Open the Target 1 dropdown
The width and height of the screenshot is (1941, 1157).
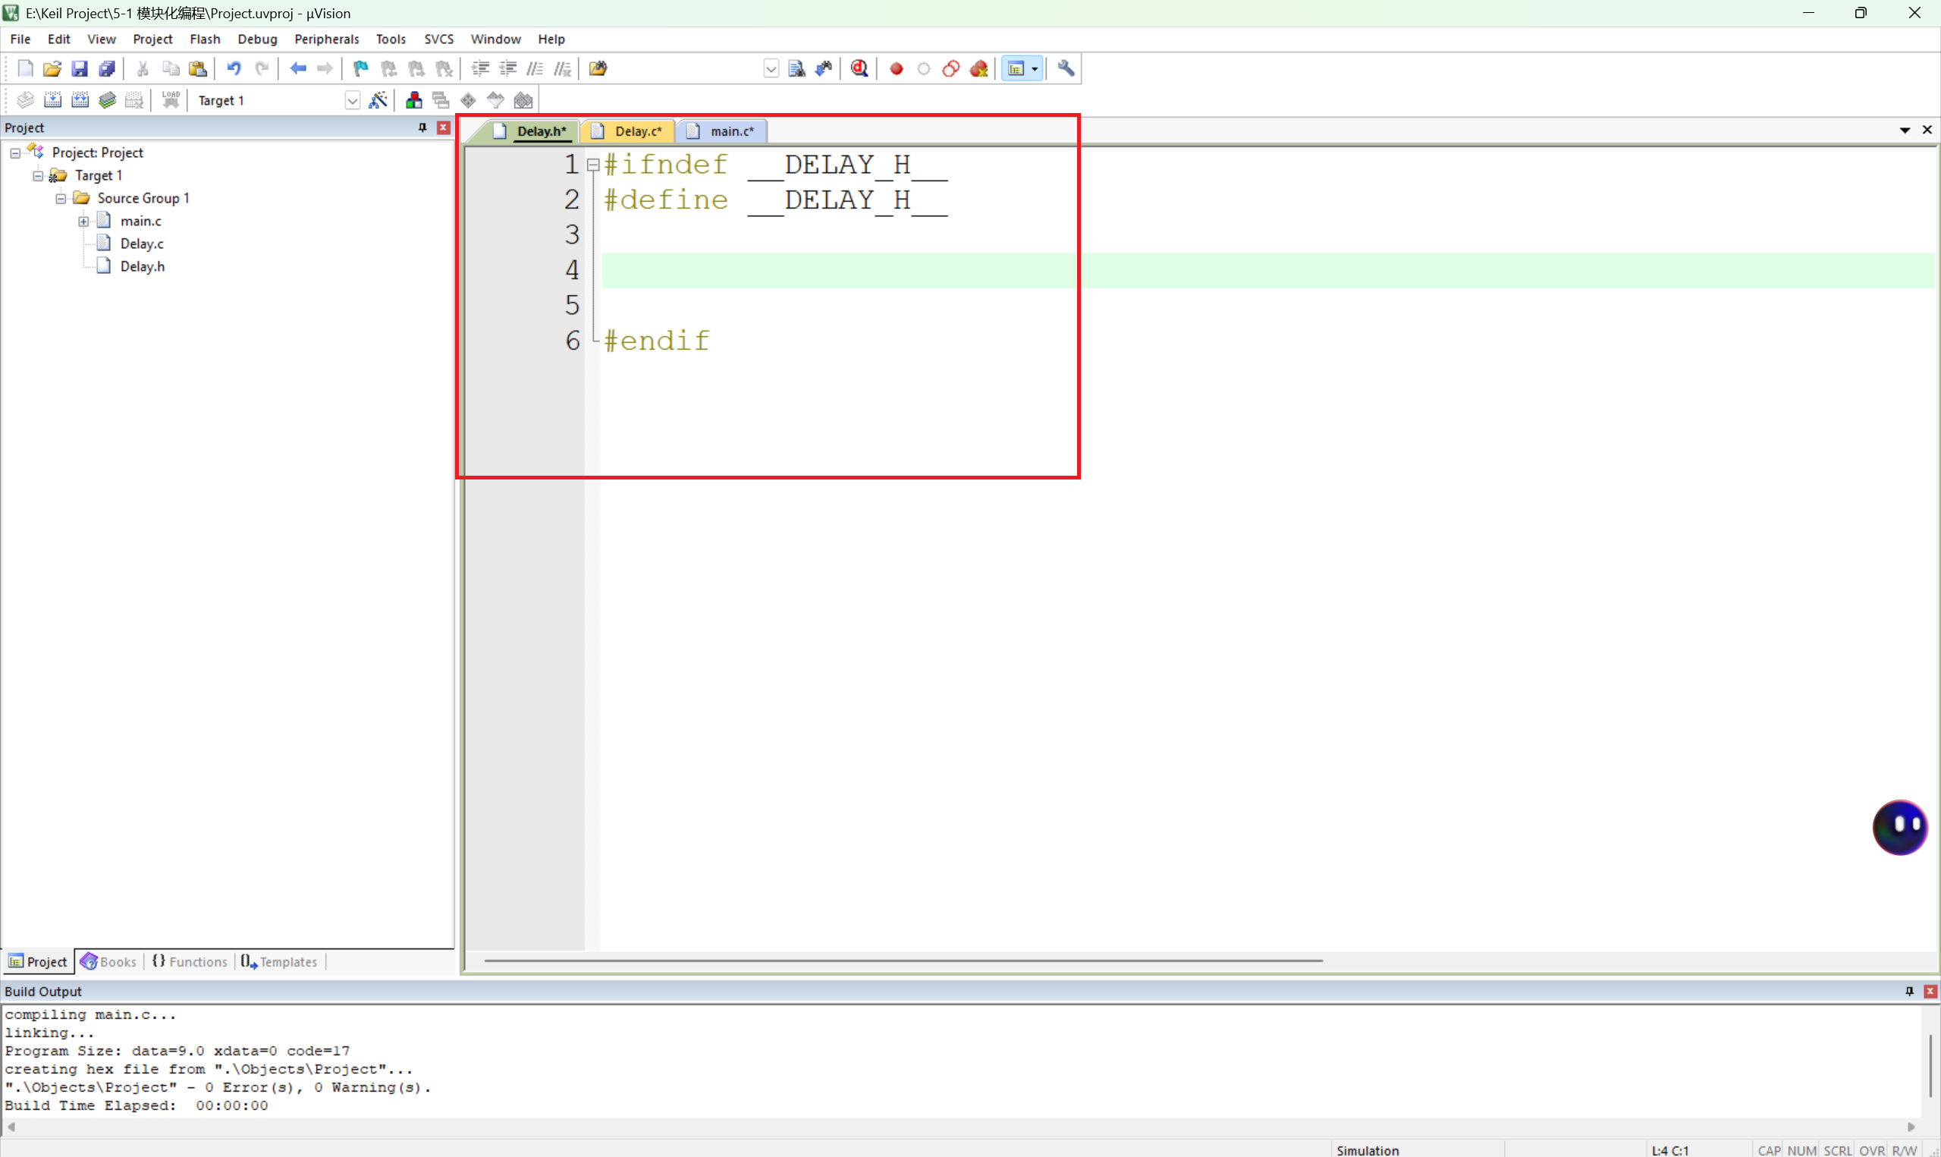click(352, 101)
